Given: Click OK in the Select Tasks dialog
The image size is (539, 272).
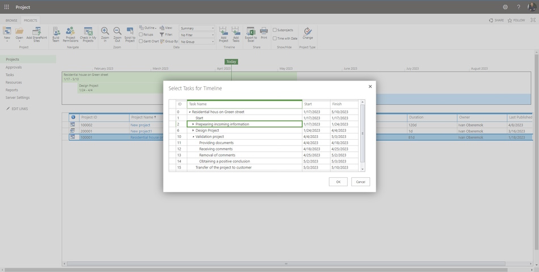Looking at the screenshot, I should coord(338,182).
